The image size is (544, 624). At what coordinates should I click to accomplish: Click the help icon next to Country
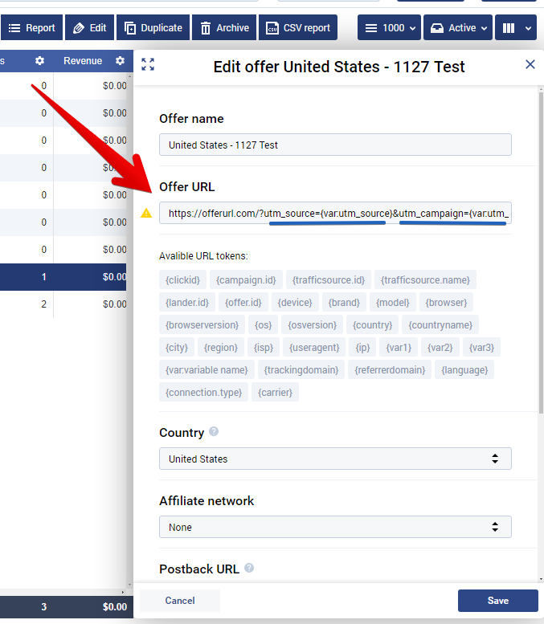coord(214,431)
